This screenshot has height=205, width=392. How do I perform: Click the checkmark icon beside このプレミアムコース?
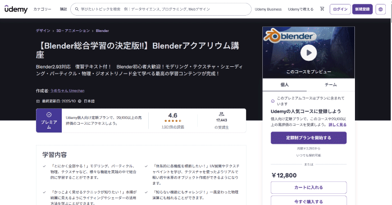[x=273, y=101]
